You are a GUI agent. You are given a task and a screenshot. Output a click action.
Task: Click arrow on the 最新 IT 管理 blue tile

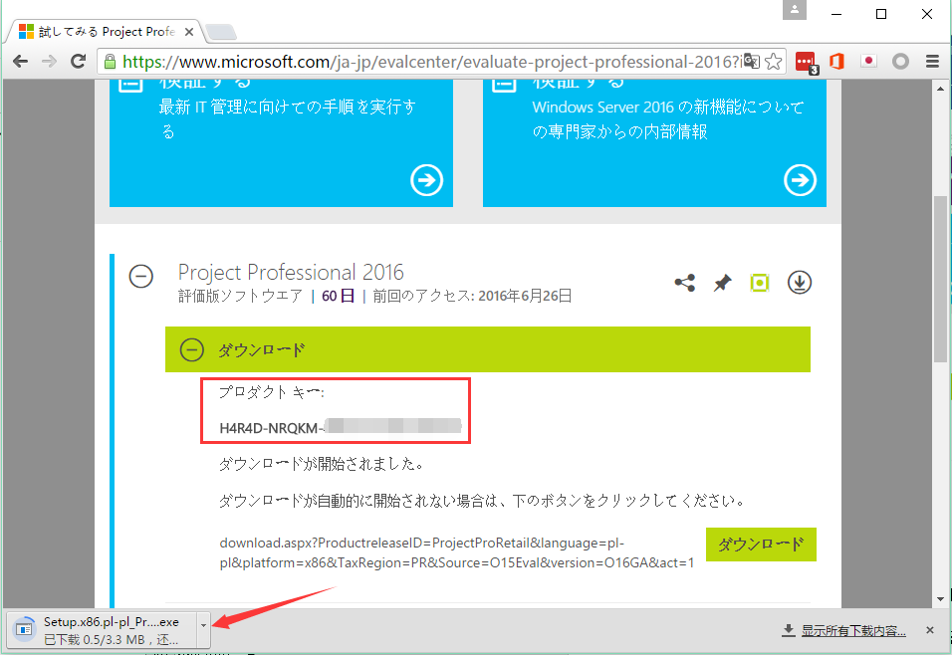427,180
